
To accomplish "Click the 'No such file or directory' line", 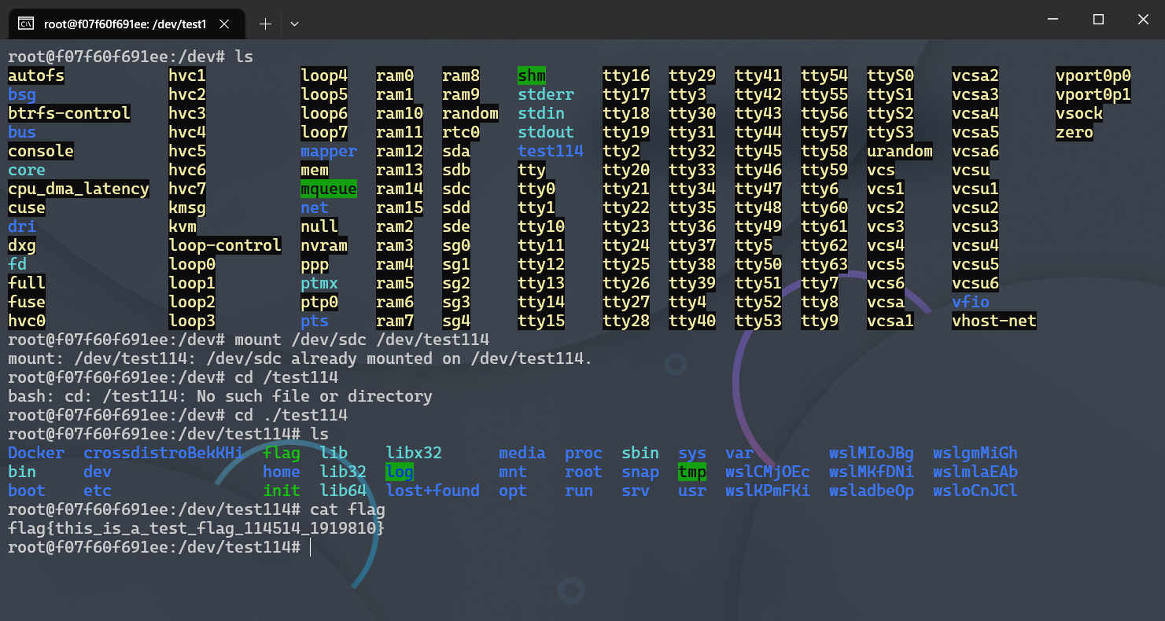I will (220, 396).
